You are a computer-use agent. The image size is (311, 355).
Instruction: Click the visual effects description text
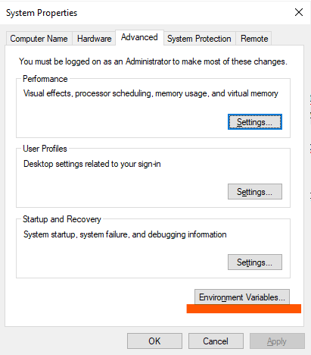click(x=151, y=93)
